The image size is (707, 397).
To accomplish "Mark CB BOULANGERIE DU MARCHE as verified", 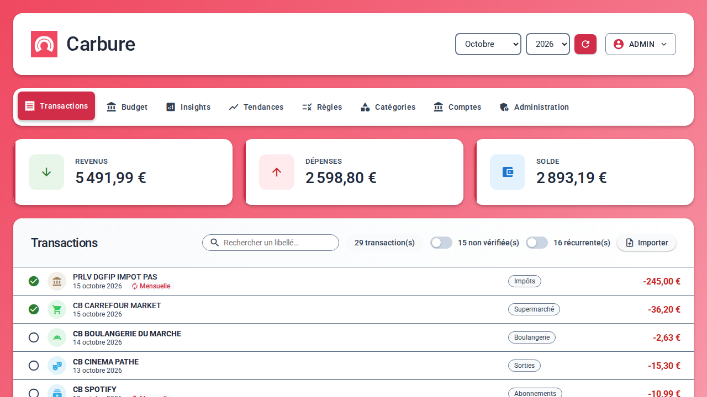I will pos(34,337).
